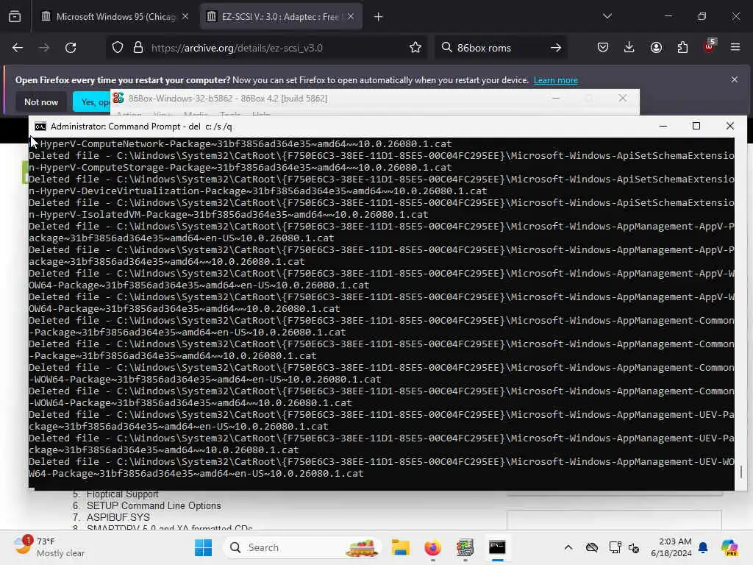Open the network display tray icon
The height and width of the screenshot is (565, 753).
point(615,547)
